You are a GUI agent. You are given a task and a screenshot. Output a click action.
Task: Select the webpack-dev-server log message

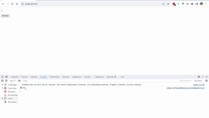click(82, 85)
